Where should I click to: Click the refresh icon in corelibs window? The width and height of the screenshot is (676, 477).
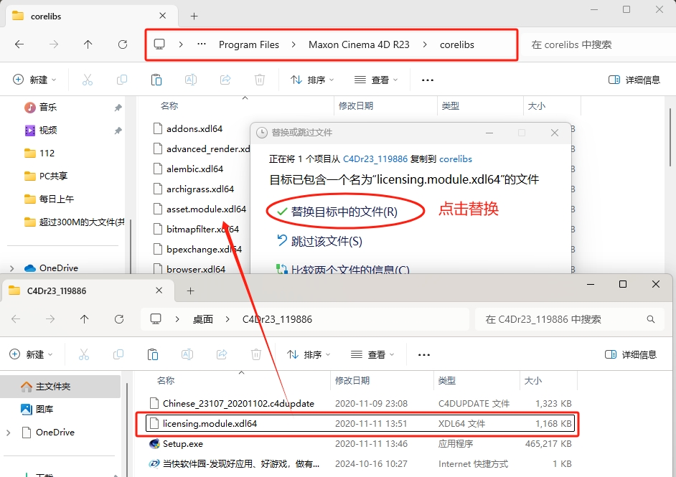point(123,44)
